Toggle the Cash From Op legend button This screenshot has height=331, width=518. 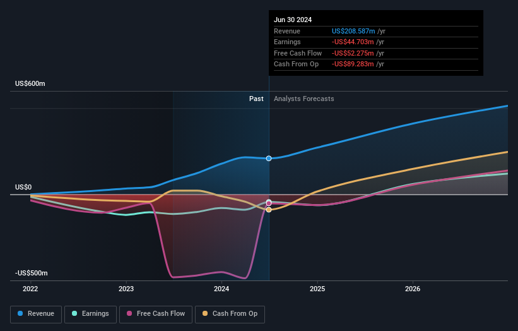[230, 314]
